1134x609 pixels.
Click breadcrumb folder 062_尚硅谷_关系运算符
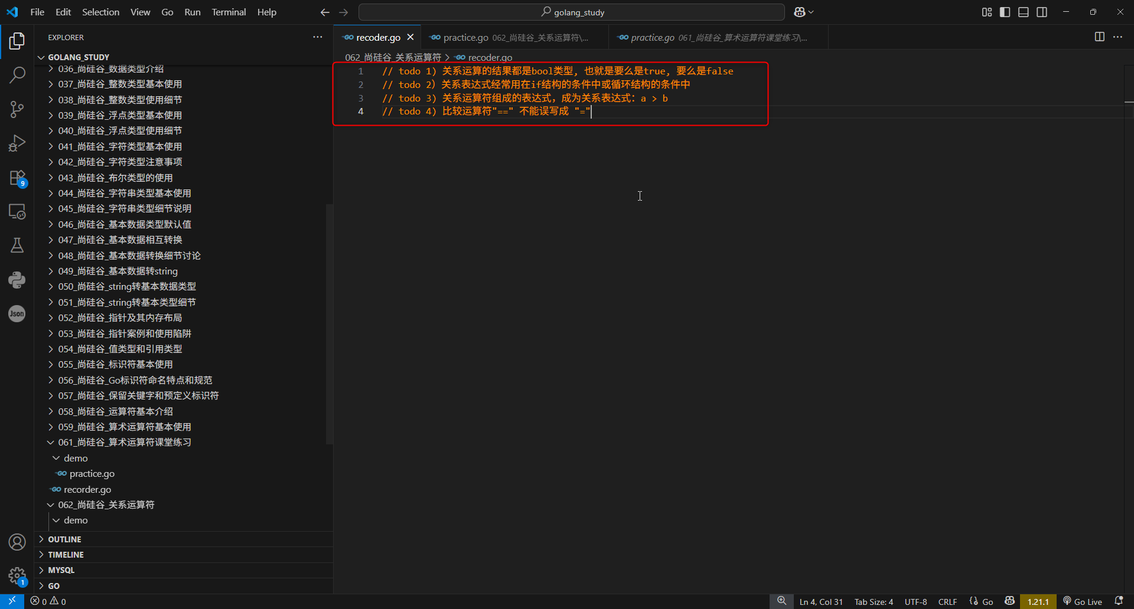tap(393, 57)
